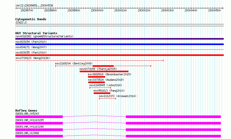
Task: Click the 29299900 ruler label
Action: (74, 10)
